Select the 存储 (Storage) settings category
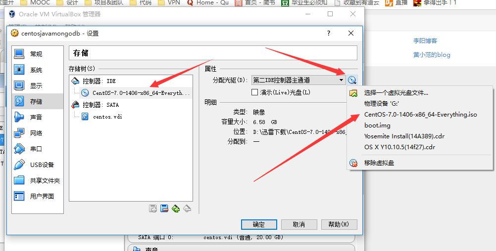This screenshot has height=251, width=496. (x=37, y=101)
